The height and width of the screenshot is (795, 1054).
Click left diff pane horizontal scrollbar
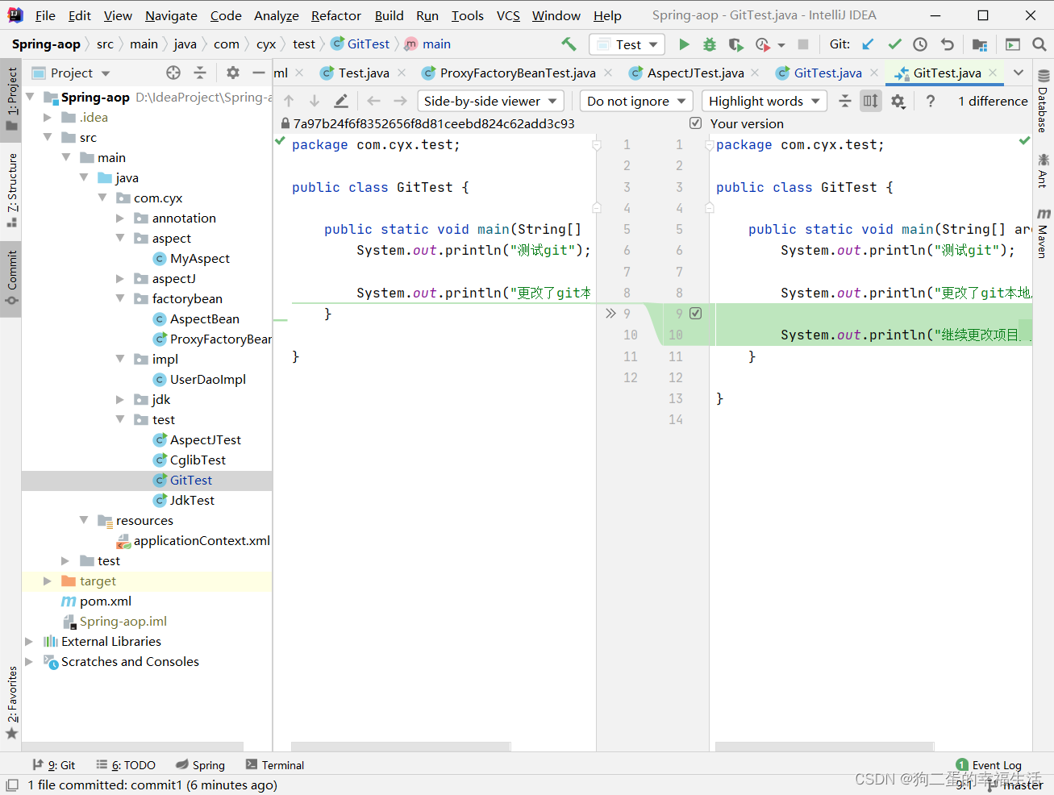pyautogui.click(x=401, y=747)
